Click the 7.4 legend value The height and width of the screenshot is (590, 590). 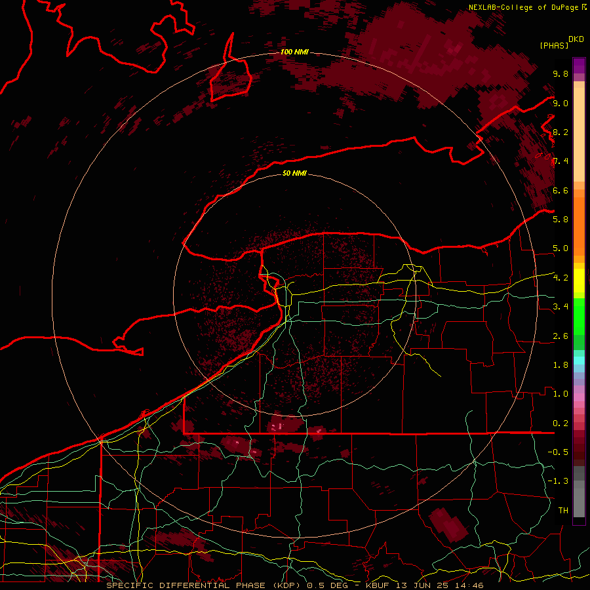tap(560, 161)
